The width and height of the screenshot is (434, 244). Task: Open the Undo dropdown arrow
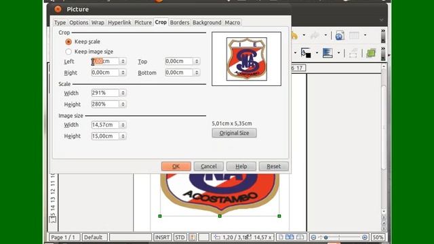(304, 35)
